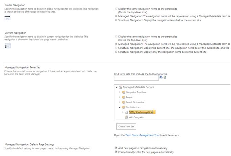Image resolution: width=231 pixels, height=156 pixels.
Task: Click the SPMySite Navigation term set icon
Action: coord(126,112)
